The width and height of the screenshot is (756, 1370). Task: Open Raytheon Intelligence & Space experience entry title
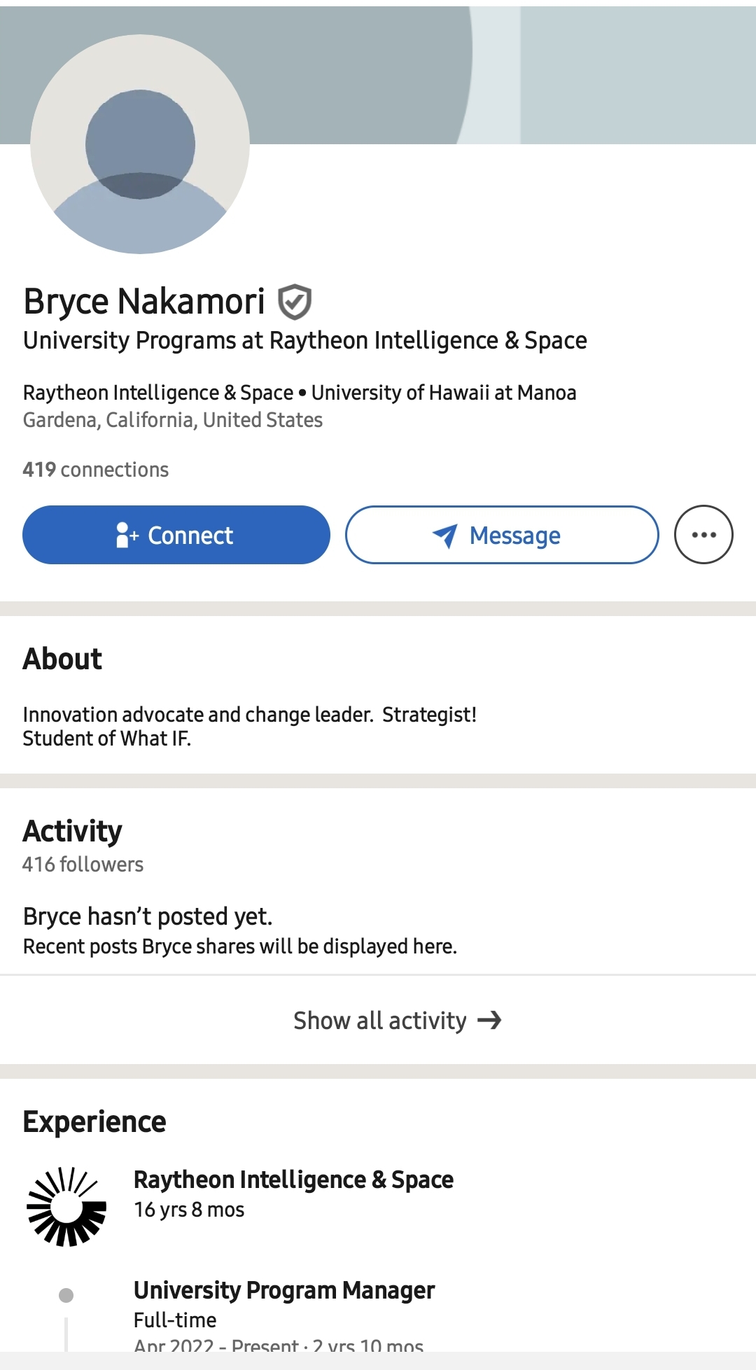(x=293, y=1180)
